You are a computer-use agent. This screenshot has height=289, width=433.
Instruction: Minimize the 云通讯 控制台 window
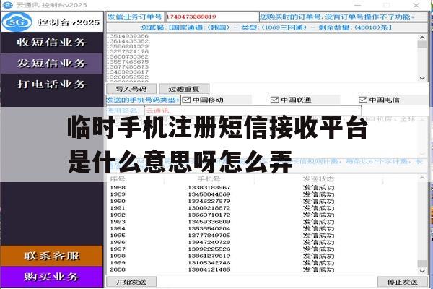(358, 5)
